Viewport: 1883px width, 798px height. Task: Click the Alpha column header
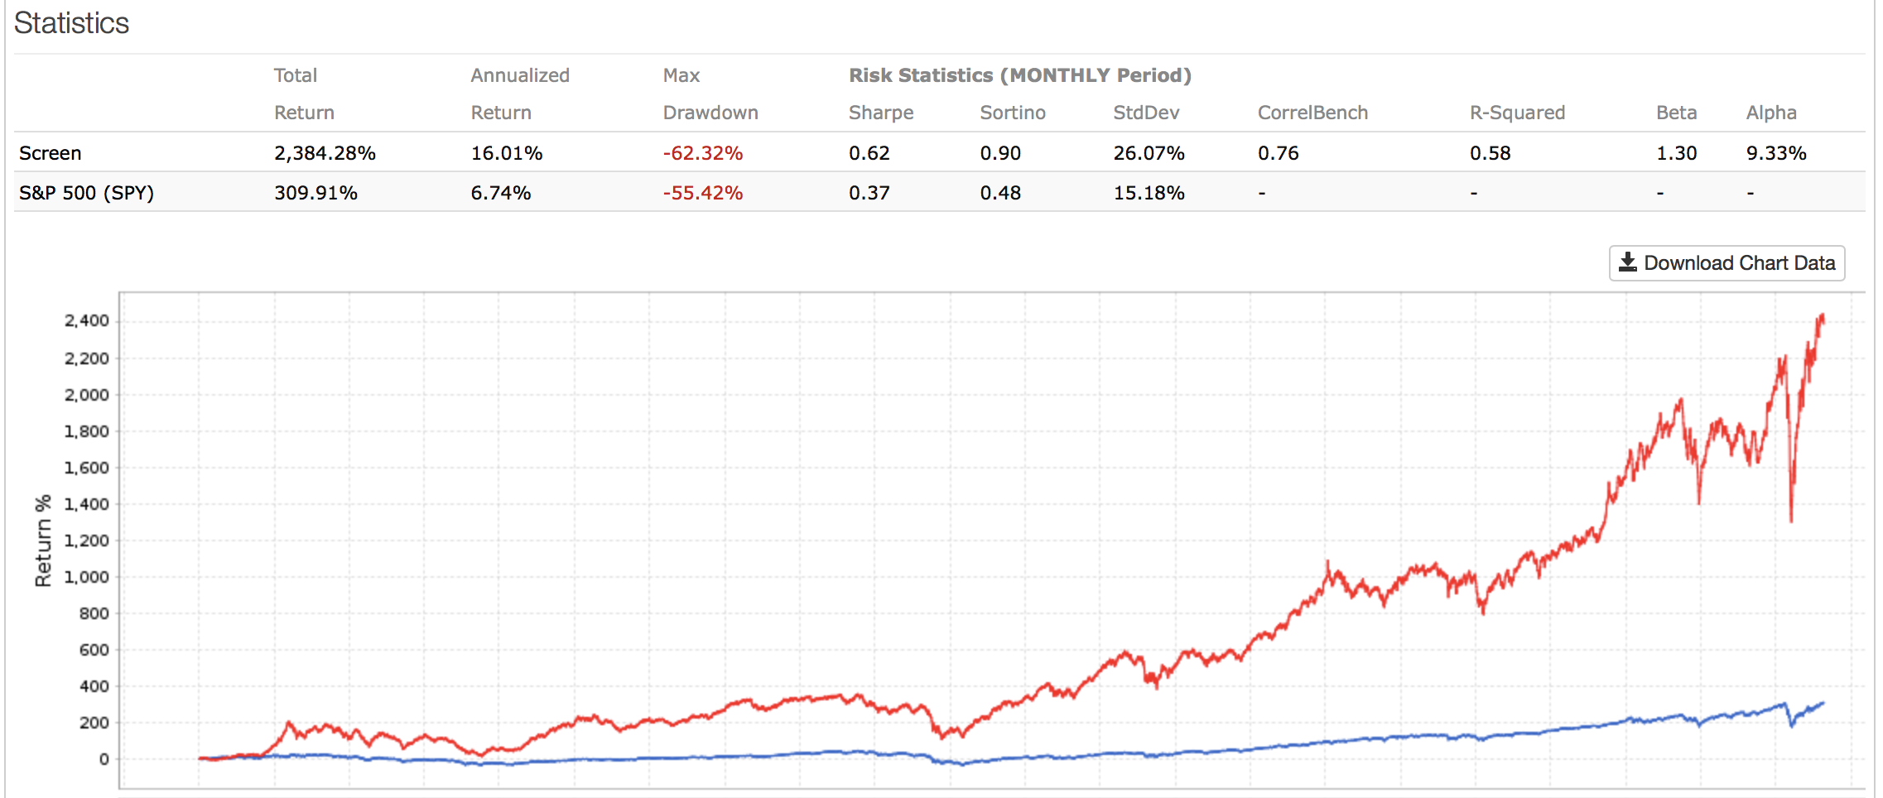(1771, 113)
